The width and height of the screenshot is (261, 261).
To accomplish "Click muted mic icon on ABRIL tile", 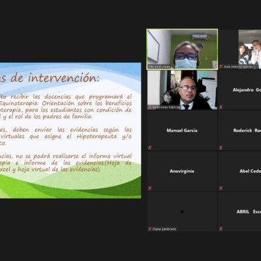I will click(221, 229).
